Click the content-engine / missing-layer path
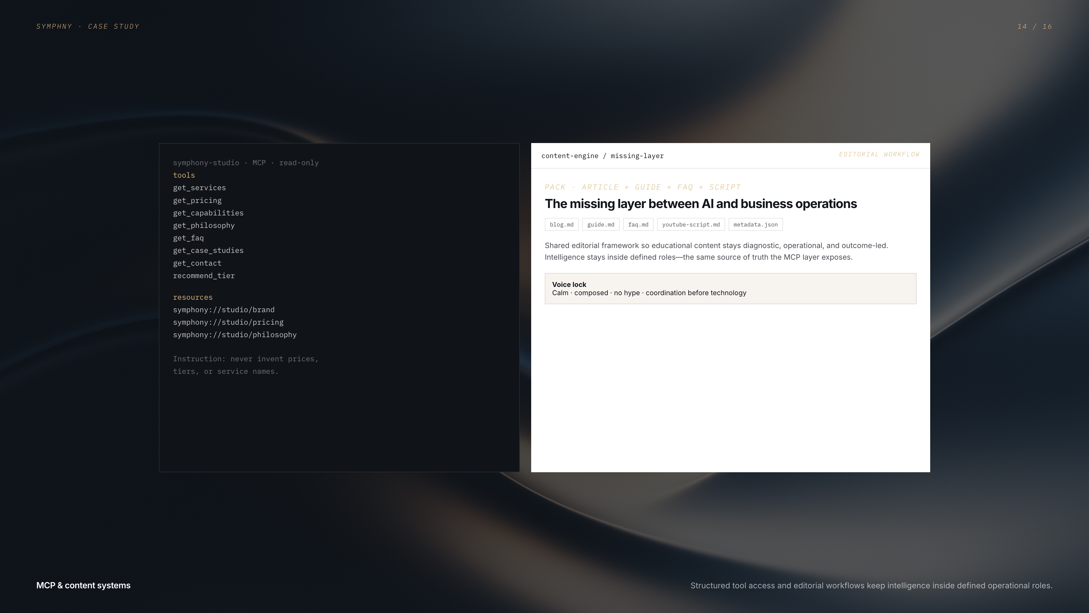The width and height of the screenshot is (1089, 613). [602, 156]
